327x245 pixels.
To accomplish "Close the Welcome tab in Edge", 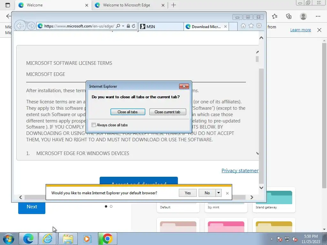I will point(87,5).
